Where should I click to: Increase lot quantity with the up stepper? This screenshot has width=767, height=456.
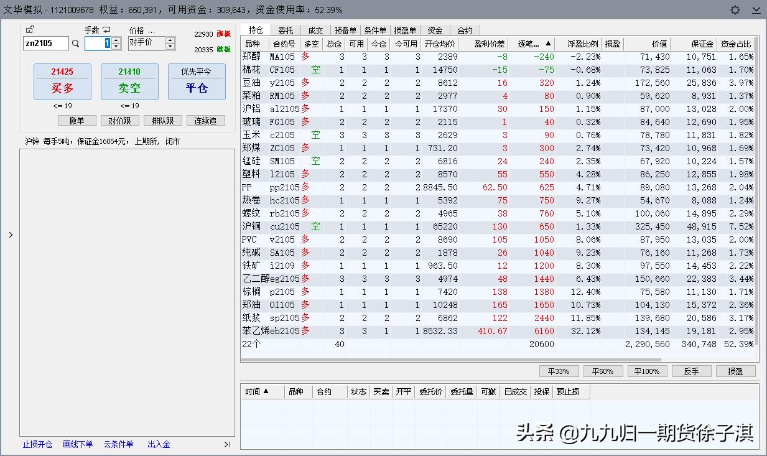(116, 40)
